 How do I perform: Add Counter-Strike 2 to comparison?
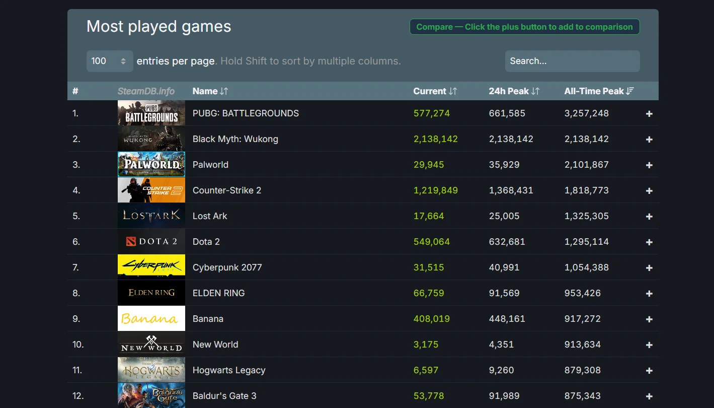point(649,191)
